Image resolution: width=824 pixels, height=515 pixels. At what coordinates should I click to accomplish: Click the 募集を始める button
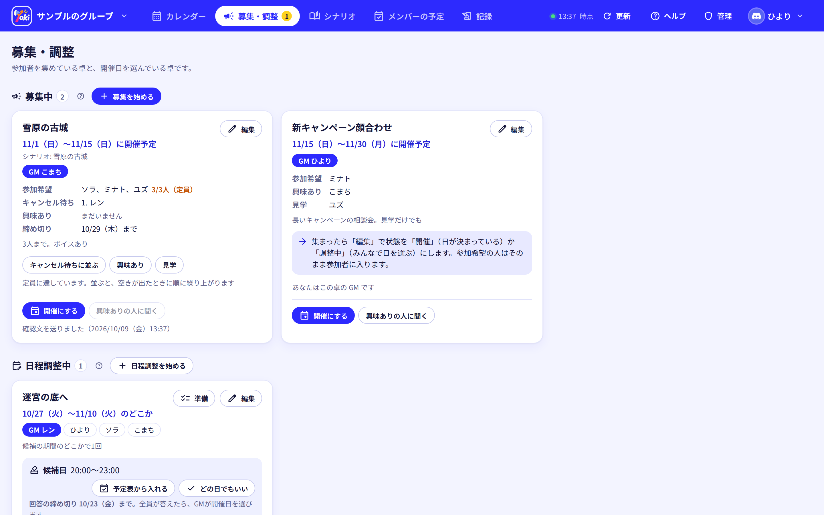click(126, 96)
